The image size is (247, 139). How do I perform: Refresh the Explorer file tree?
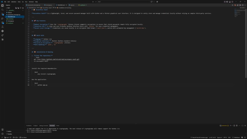click(x=21, y=8)
